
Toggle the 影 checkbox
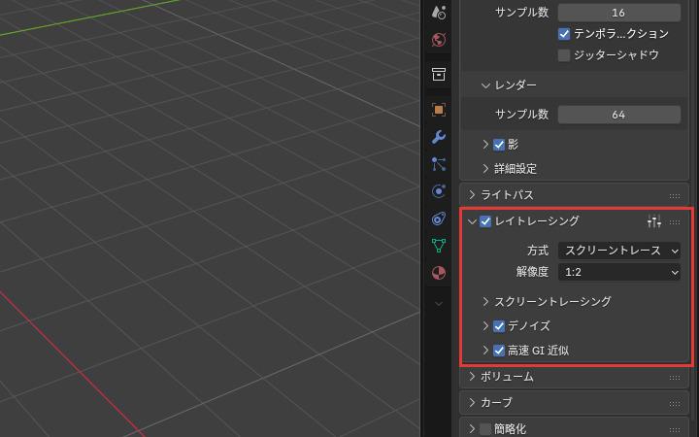pos(499,145)
